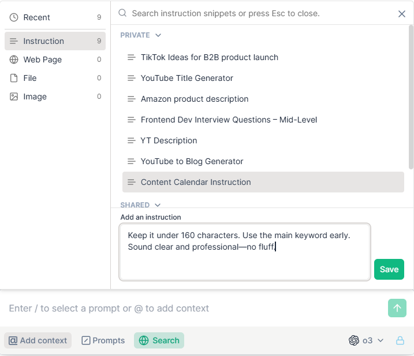Image resolution: width=414 pixels, height=356 pixels.
Task: Click the Image picture icon
Action: pyautogui.click(x=14, y=97)
